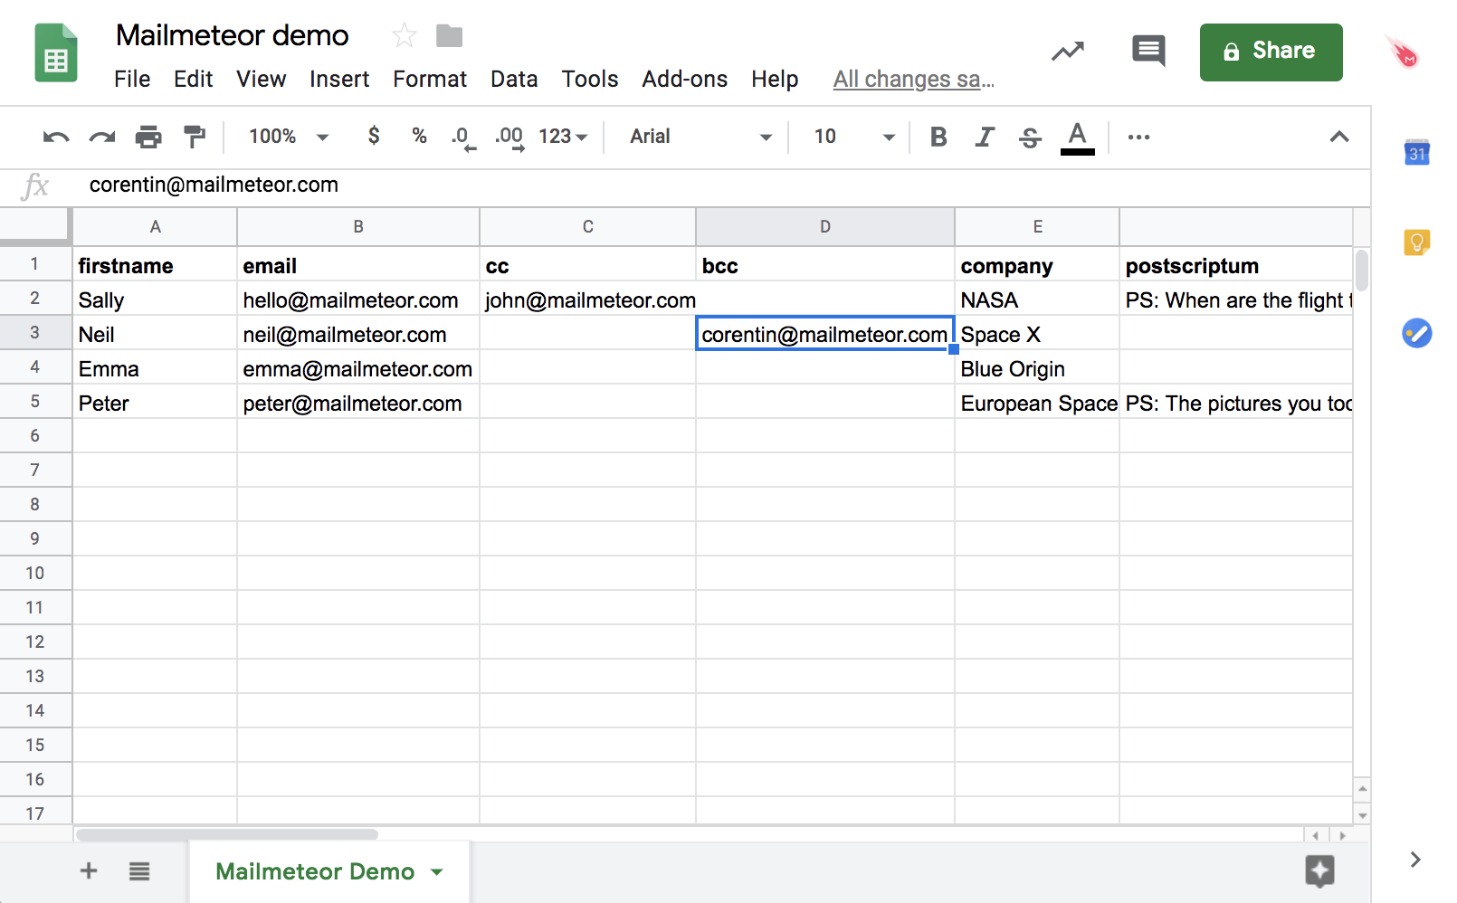The height and width of the screenshot is (903, 1457).
Task: Open the font size 10 dropdown
Action: click(854, 137)
